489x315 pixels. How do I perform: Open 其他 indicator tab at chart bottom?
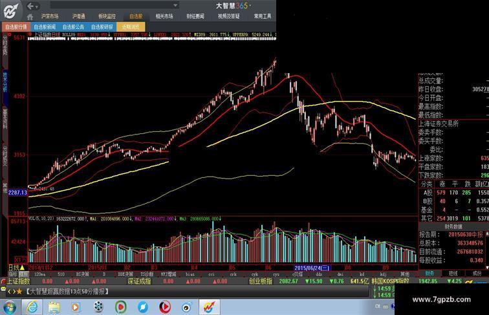pyautogui.click(x=405, y=274)
